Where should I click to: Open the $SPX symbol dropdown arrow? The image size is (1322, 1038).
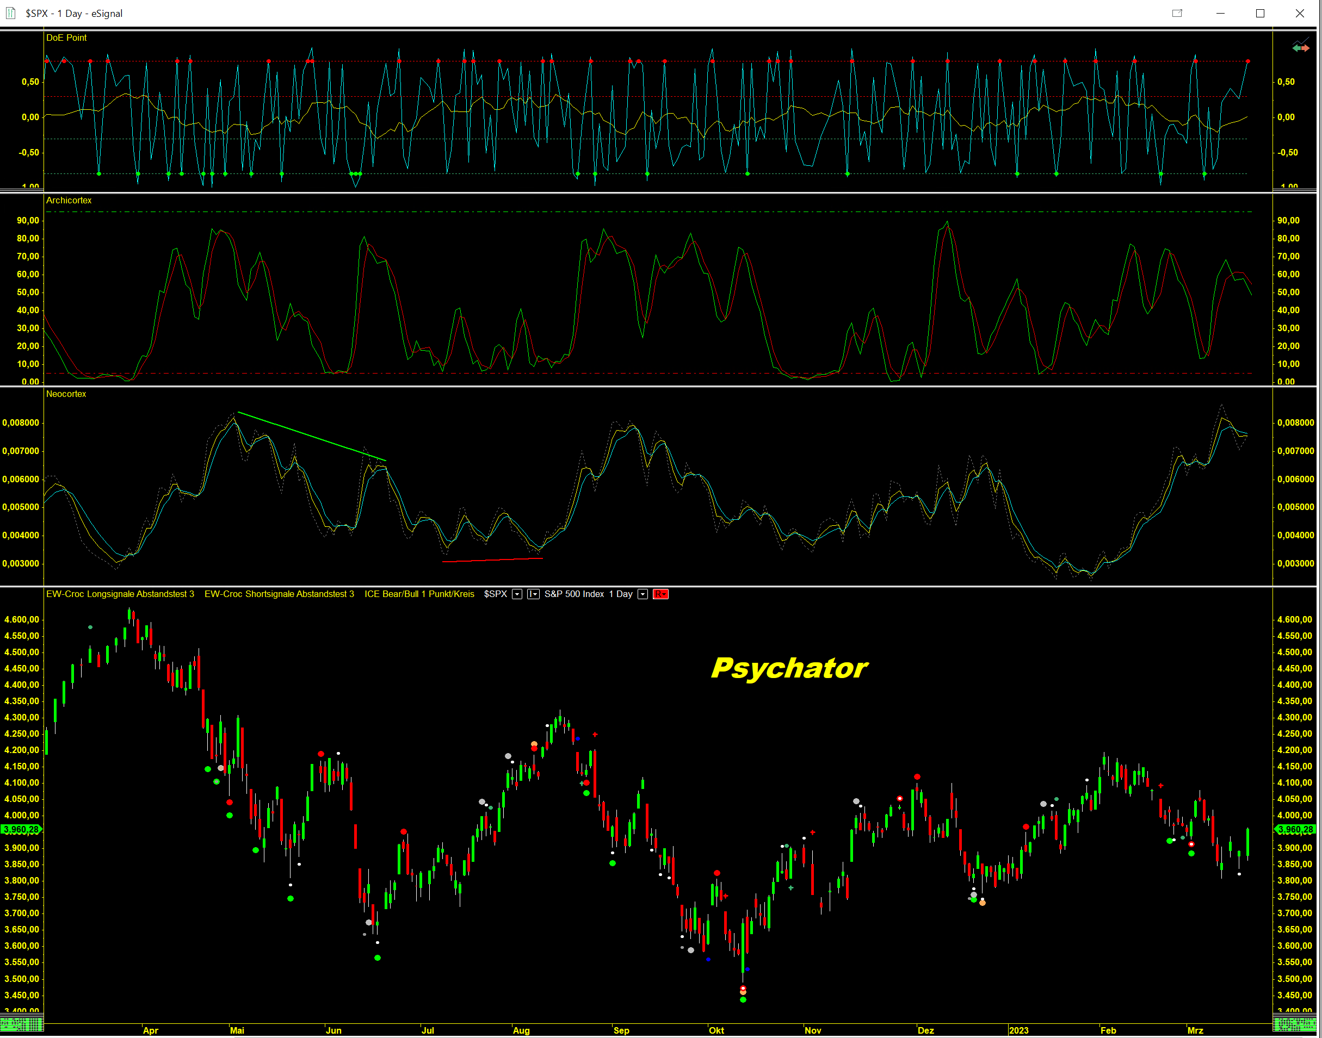(x=517, y=594)
